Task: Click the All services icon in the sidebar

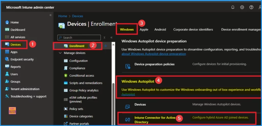Action: pyautogui.click(x=7, y=37)
